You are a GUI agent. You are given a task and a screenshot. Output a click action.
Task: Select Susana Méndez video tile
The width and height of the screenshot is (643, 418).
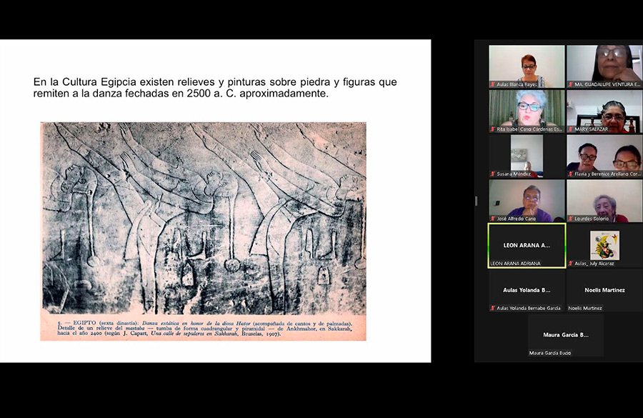coord(527,156)
